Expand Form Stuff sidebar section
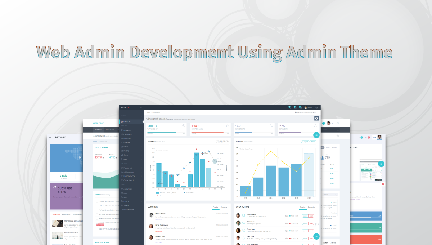The image size is (432, 245). 131,138
